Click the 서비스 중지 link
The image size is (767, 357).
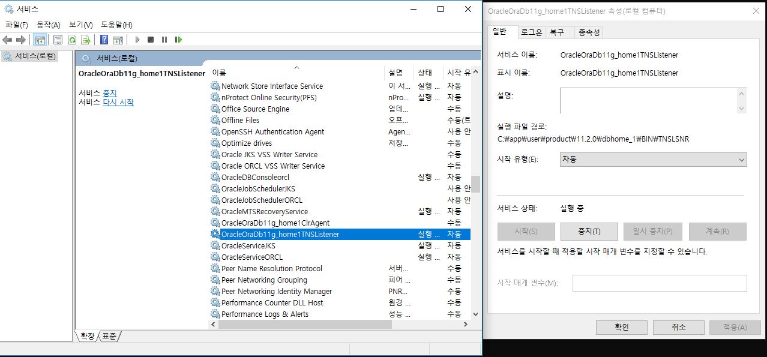click(110, 93)
